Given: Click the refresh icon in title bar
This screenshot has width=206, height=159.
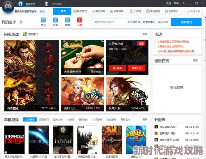Looking at the screenshot, I should 184,3.
